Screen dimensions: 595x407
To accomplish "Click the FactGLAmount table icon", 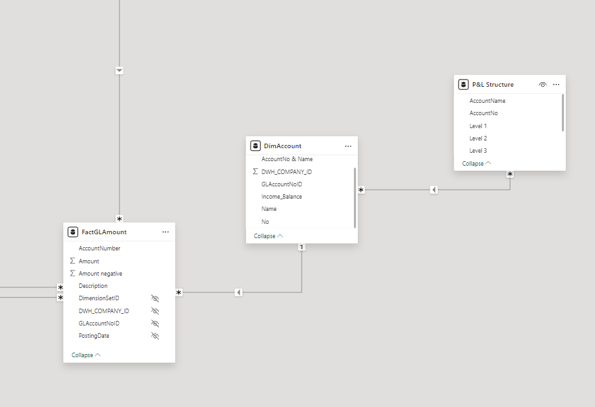I will pyautogui.click(x=73, y=232).
